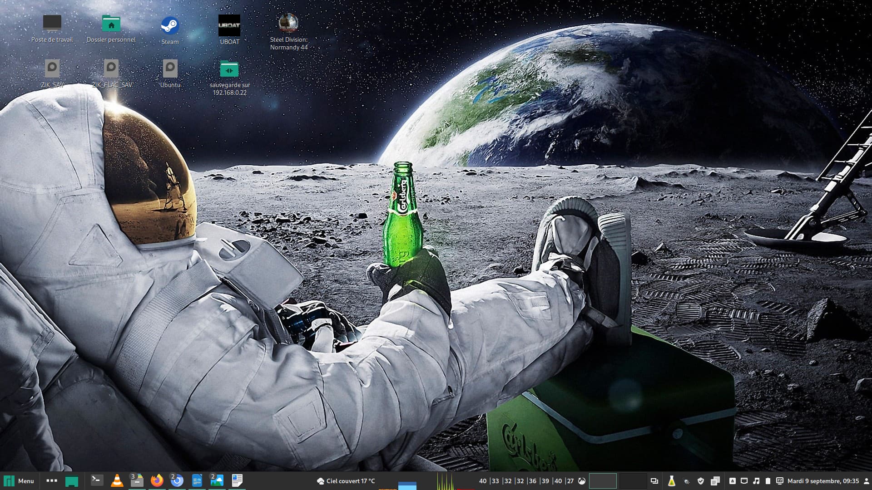
Task: Show desktop using the green panel icon
Action: (72, 481)
